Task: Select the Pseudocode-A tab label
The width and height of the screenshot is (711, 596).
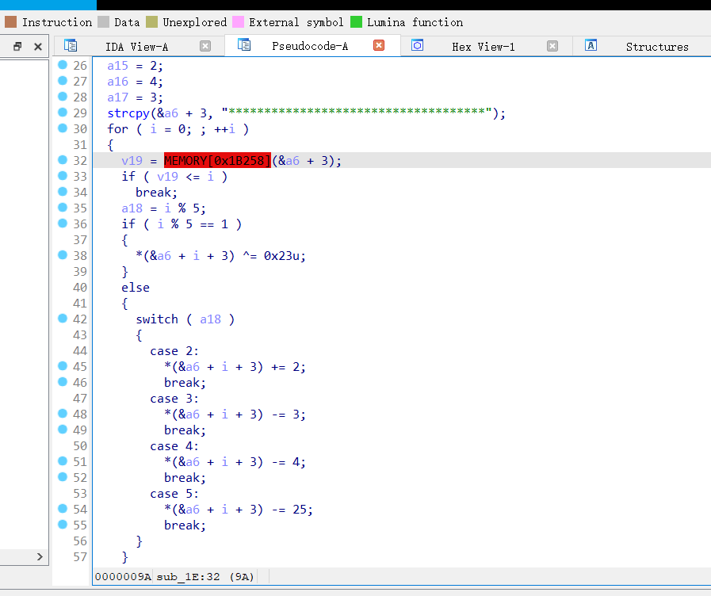Action: point(309,47)
